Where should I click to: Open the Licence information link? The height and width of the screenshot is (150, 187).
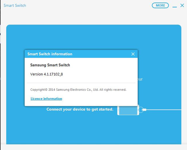coord(46,99)
